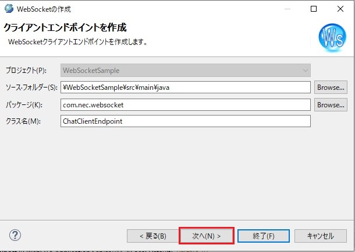Click the ソース・フォルダー path input field

click(x=186, y=87)
